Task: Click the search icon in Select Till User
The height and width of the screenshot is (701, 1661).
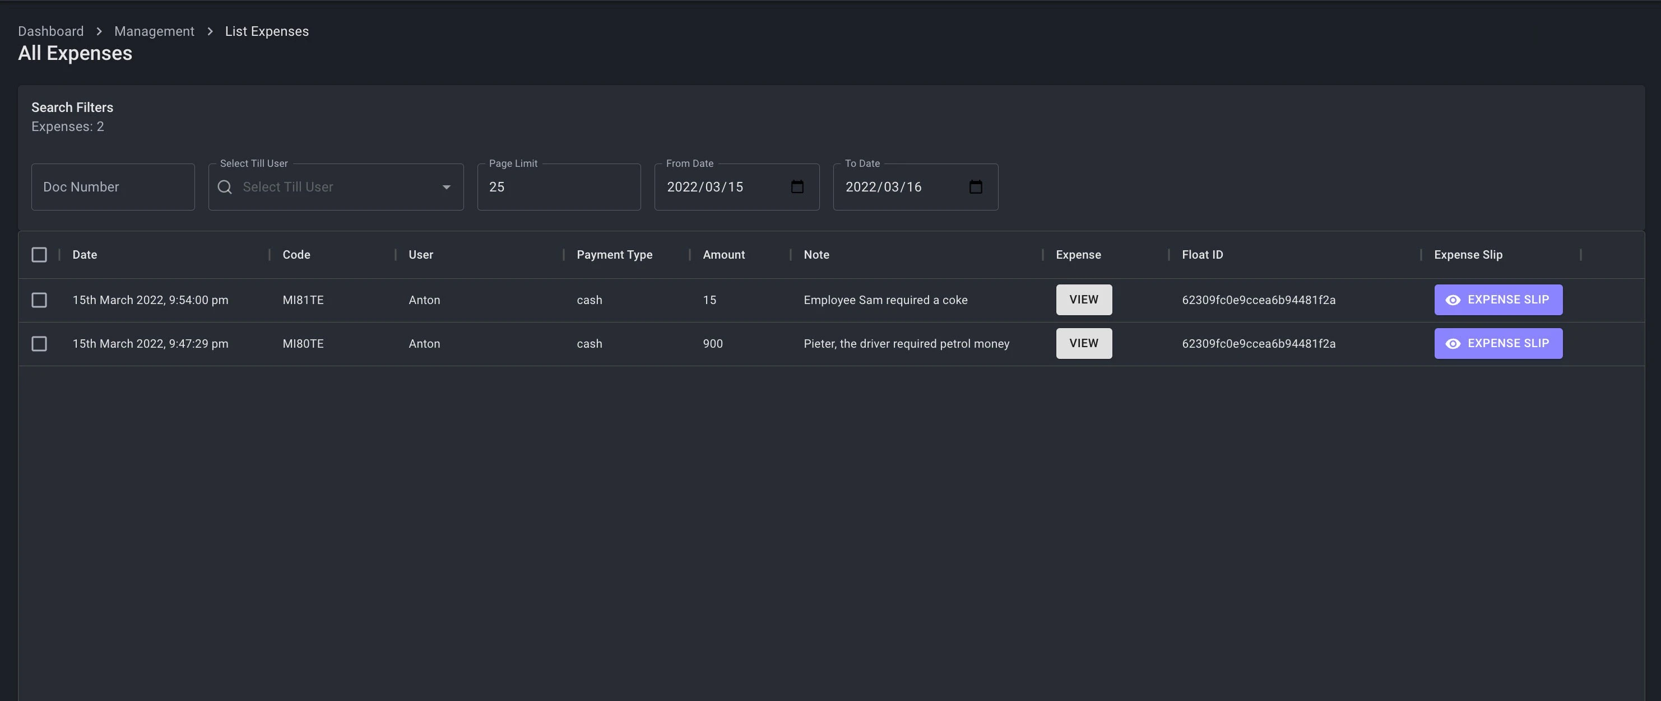Action: pos(224,187)
